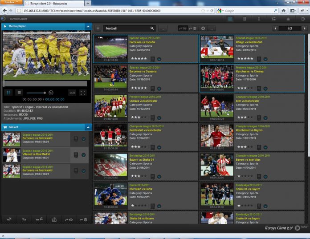This screenshot has height=239, width=310.
Task: Click the star rating of Barcelona vs Osasuna
Action: pyautogui.click(x=138, y=88)
